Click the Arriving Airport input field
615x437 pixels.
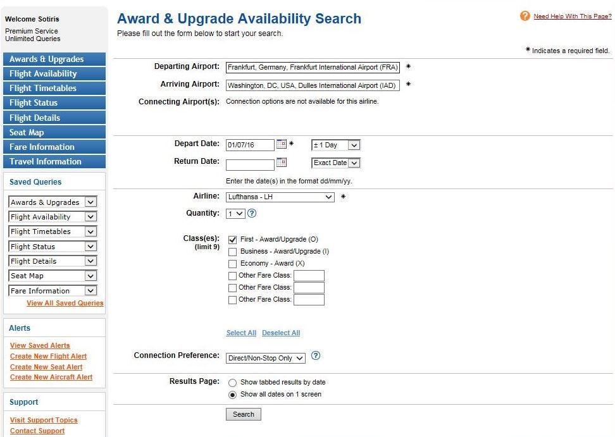(x=313, y=85)
